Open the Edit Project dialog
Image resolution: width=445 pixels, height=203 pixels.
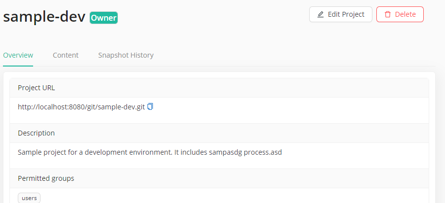click(340, 14)
